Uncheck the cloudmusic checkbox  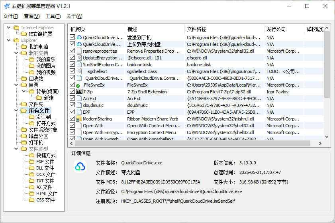(x=72, y=105)
